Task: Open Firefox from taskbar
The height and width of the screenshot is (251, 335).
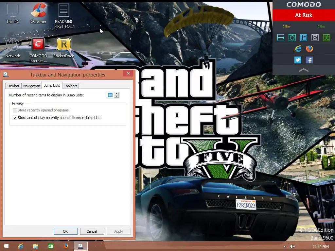Action: pyautogui.click(x=65, y=246)
